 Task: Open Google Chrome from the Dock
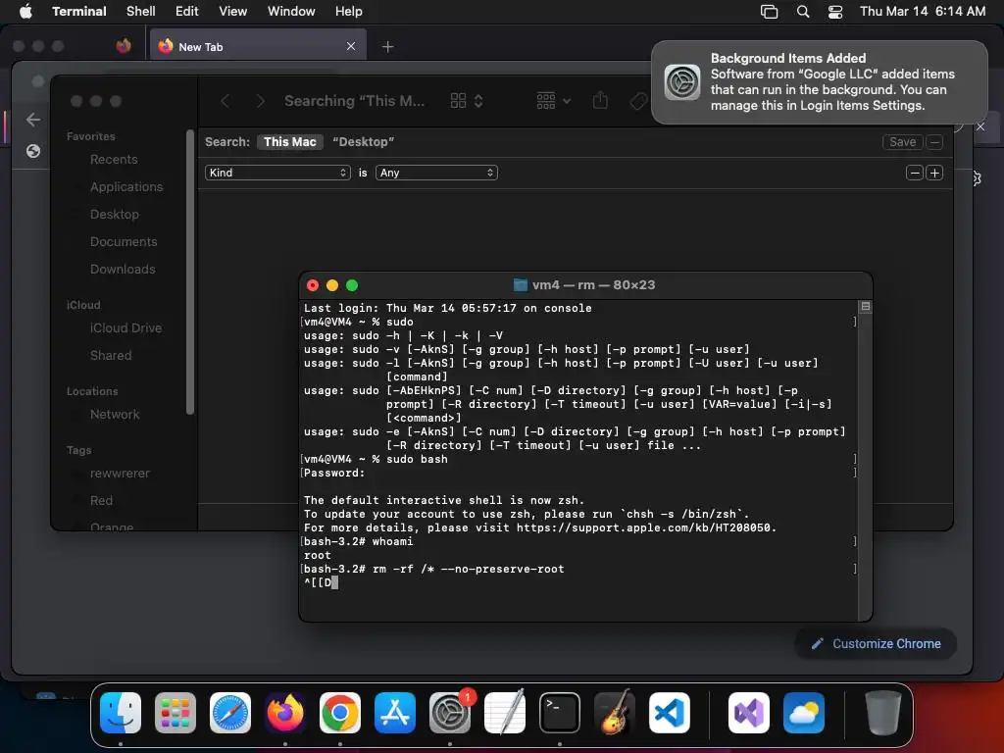point(340,713)
